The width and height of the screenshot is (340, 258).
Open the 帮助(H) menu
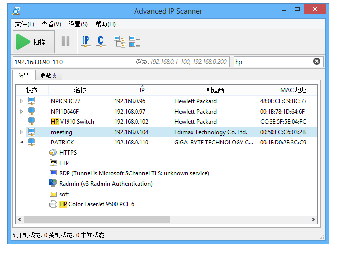(105, 24)
